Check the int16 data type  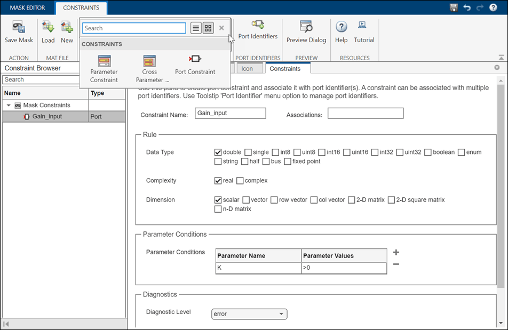coord(322,152)
